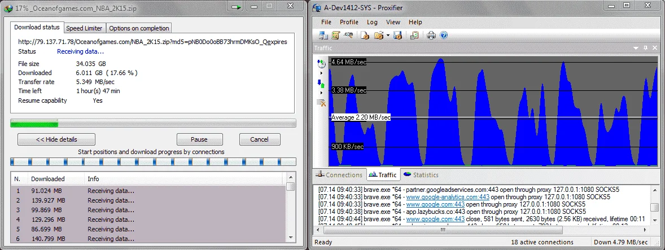The height and width of the screenshot is (250, 665).
Task: Select connection row with 99.869 MB
Action: point(148,210)
